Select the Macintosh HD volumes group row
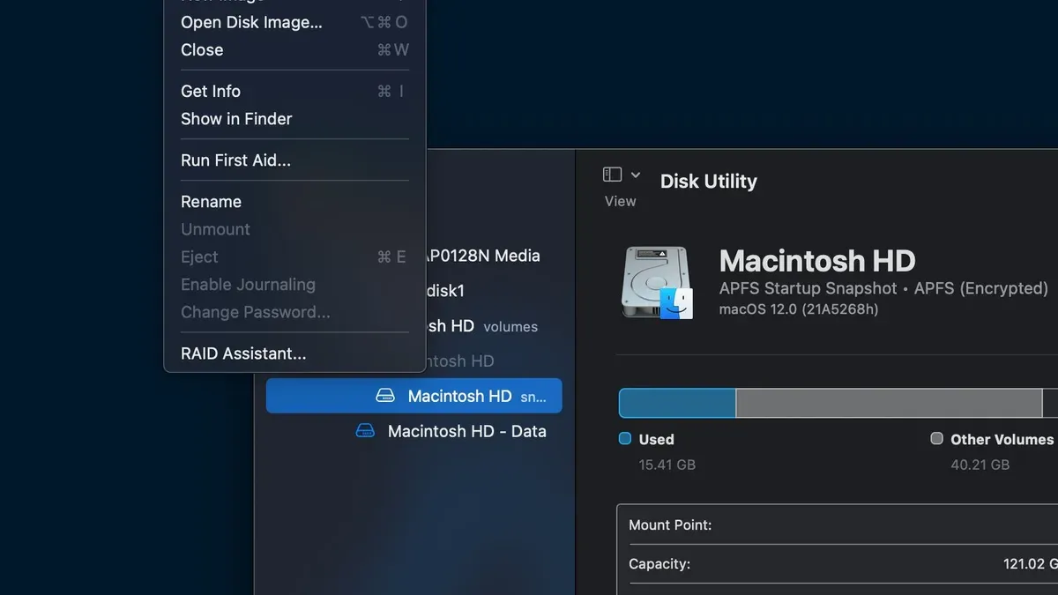The height and width of the screenshot is (595, 1058). coord(481,326)
